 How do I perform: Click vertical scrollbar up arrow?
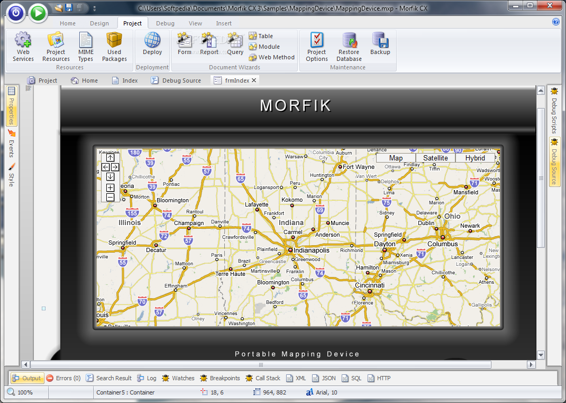coord(541,91)
